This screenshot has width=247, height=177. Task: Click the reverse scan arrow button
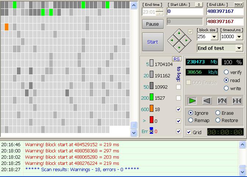coord(207,101)
